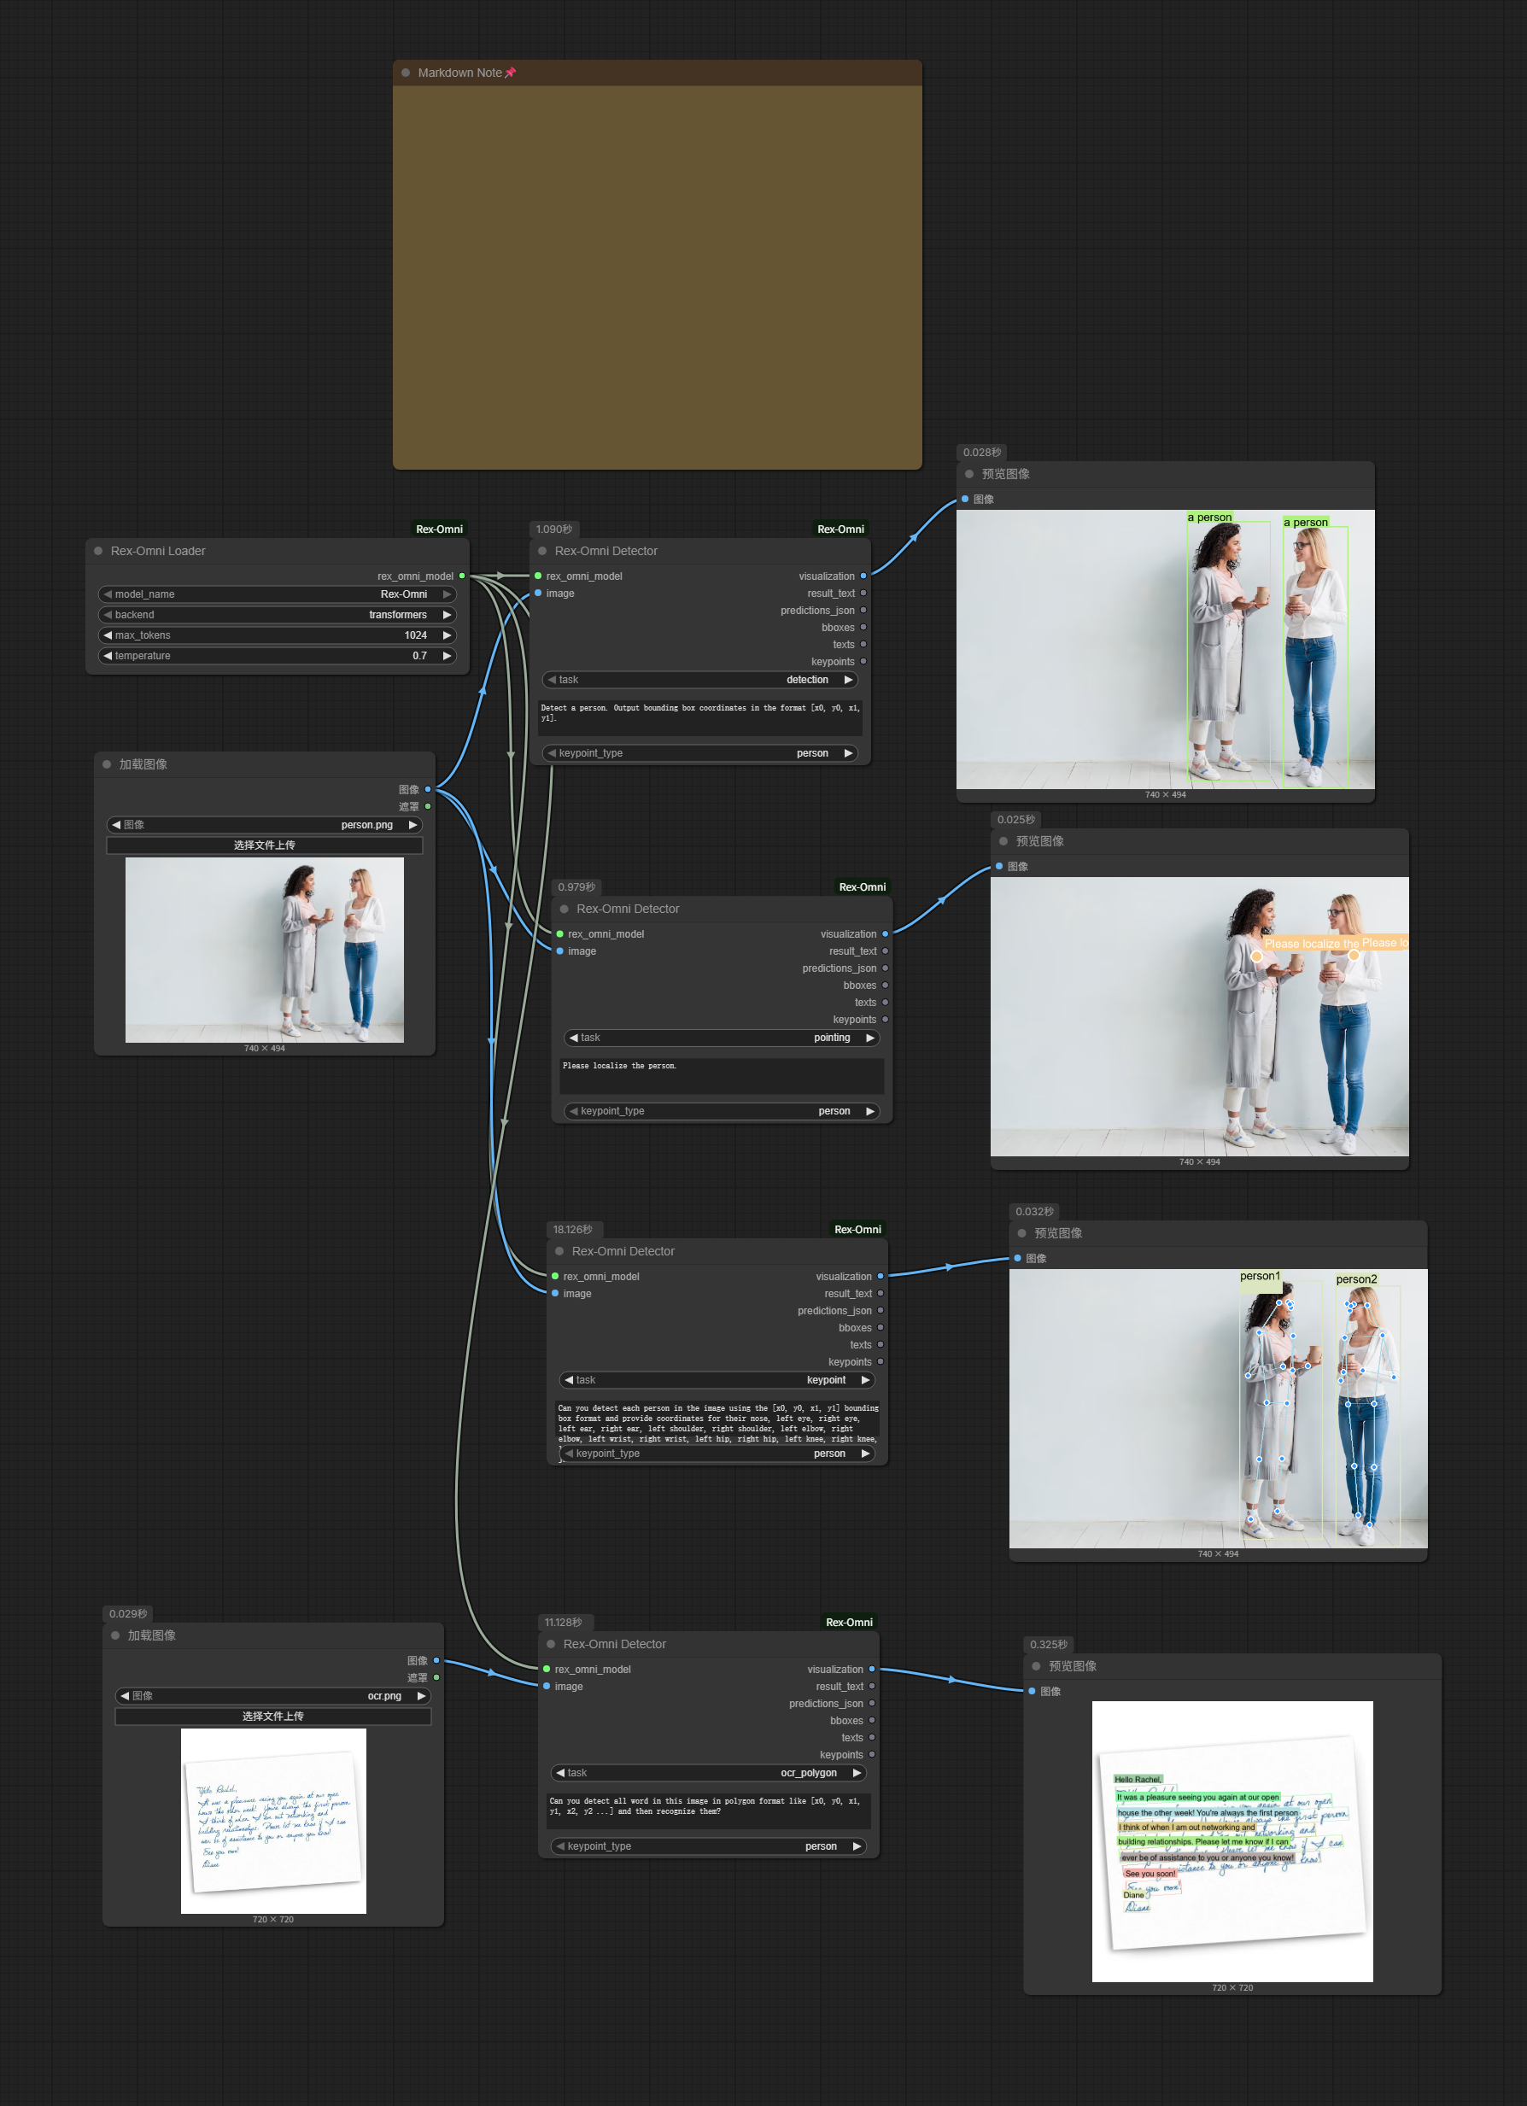Collapse the ocr_polygon Rex-Omni Detector title dot

click(x=551, y=1644)
